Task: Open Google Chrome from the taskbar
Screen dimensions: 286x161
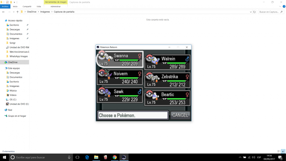Action: [x=114, y=157]
